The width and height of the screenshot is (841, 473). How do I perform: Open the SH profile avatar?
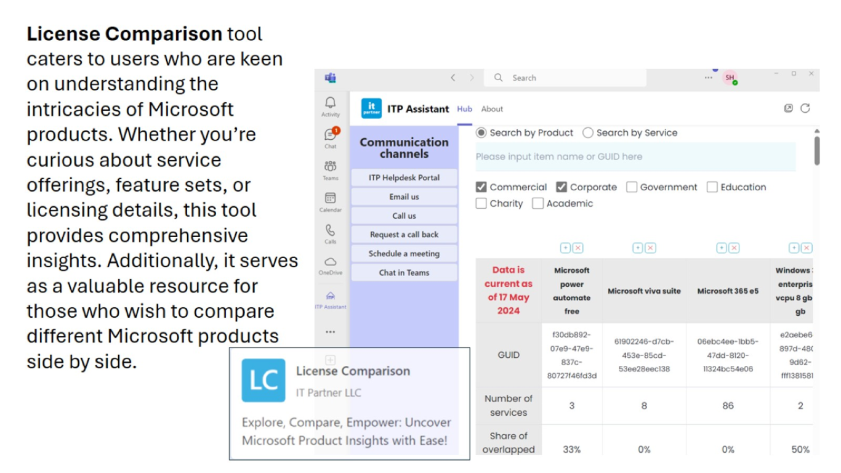point(730,78)
